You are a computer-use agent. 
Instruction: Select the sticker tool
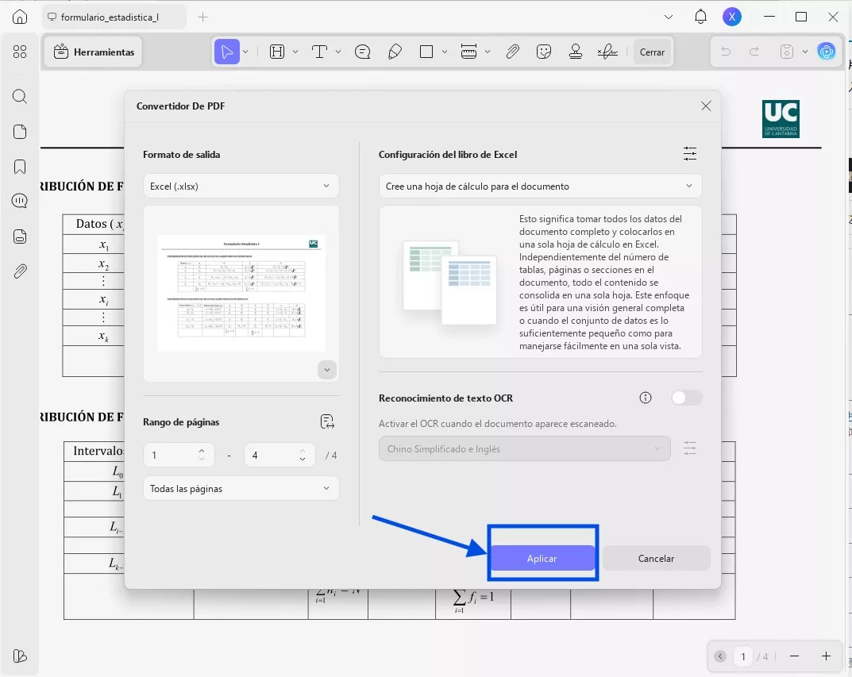pos(543,52)
